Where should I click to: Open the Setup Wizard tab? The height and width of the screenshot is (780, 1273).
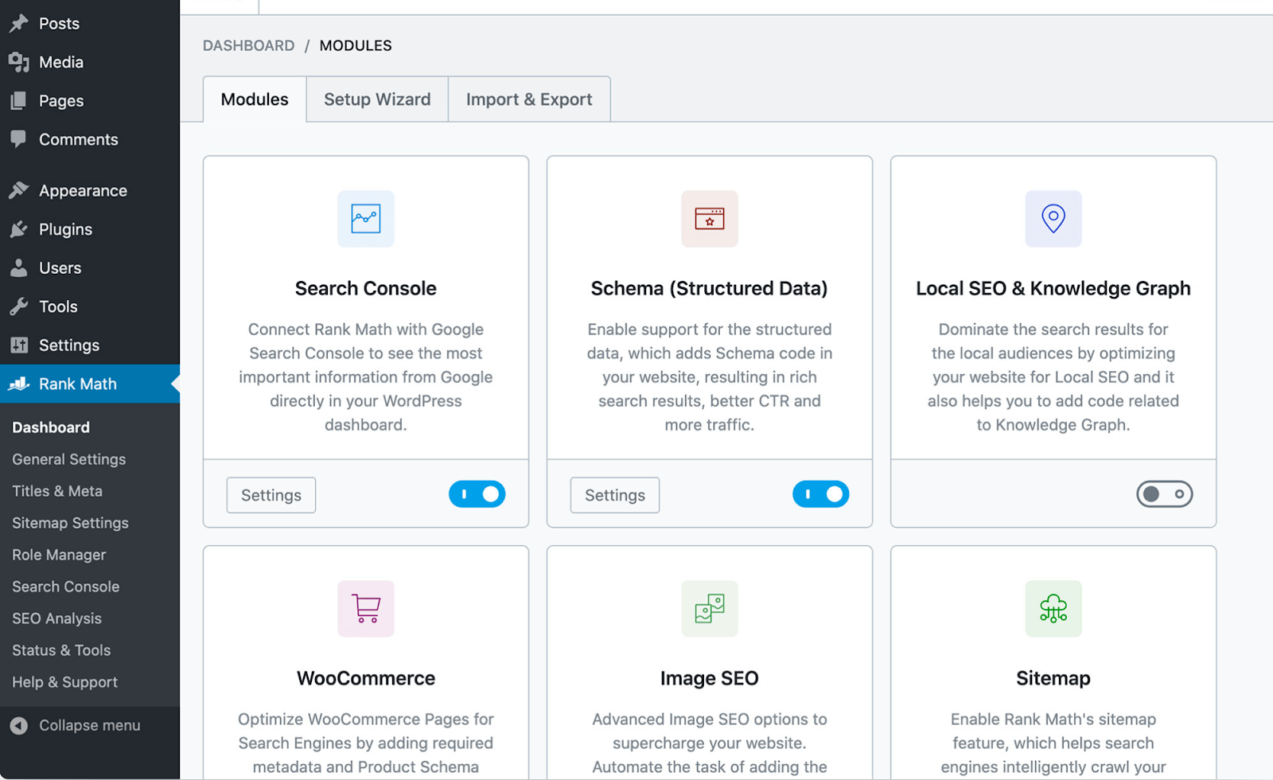pyautogui.click(x=377, y=99)
